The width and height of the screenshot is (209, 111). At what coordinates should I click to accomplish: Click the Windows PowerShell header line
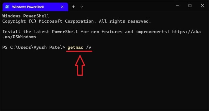tap(26, 16)
